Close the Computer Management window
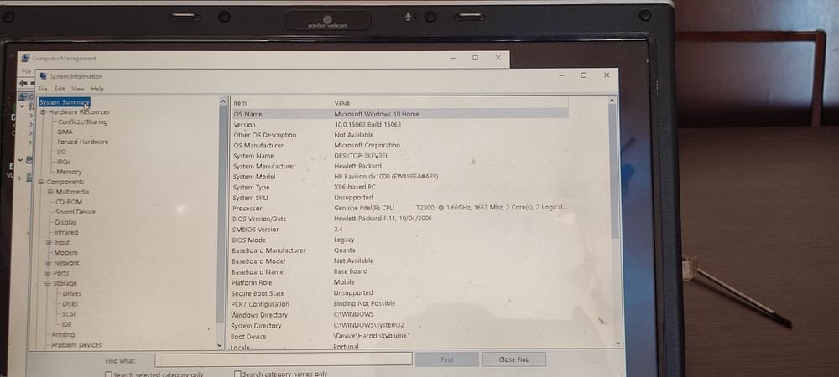Viewport: 839px width, 377px height. point(498,58)
